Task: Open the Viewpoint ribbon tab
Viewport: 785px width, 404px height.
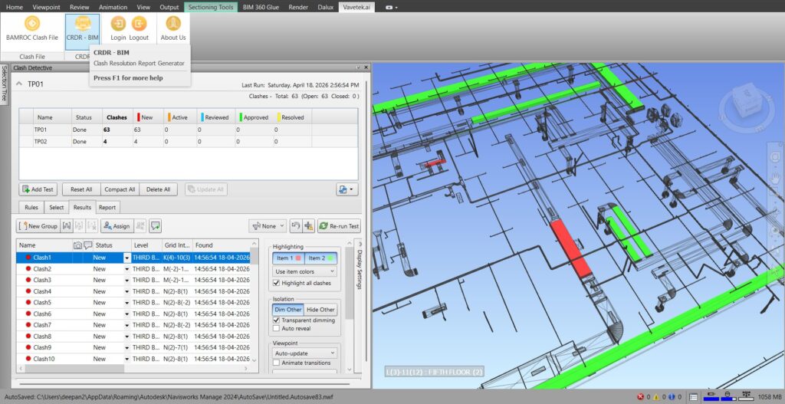Action: [x=46, y=7]
